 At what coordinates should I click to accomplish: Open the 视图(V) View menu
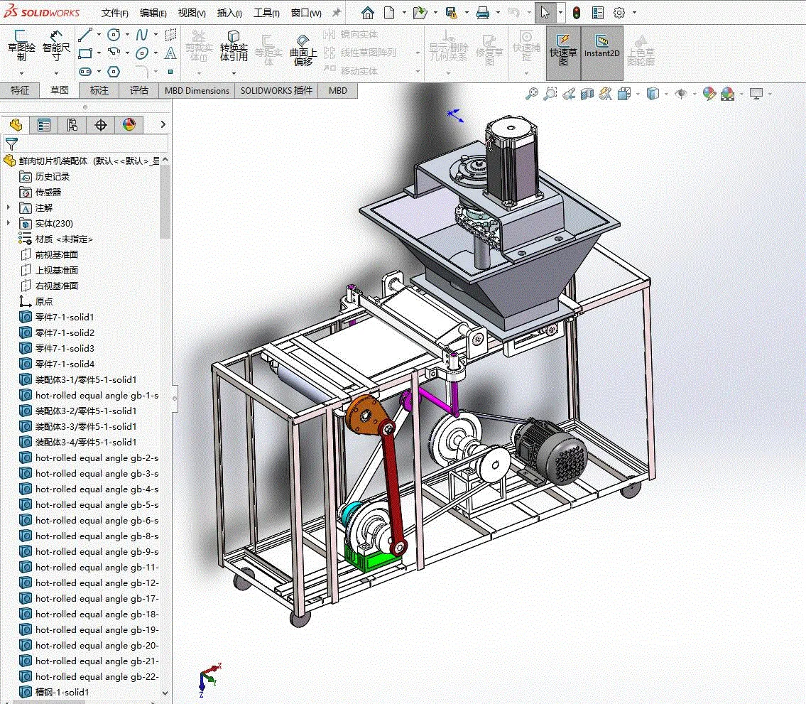coord(192,13)
